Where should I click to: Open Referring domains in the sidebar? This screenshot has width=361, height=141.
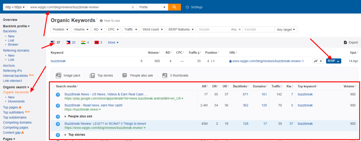(x=16, y=50)
